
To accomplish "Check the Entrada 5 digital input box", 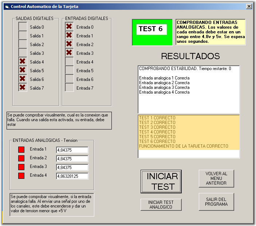I will pos(69,70).
